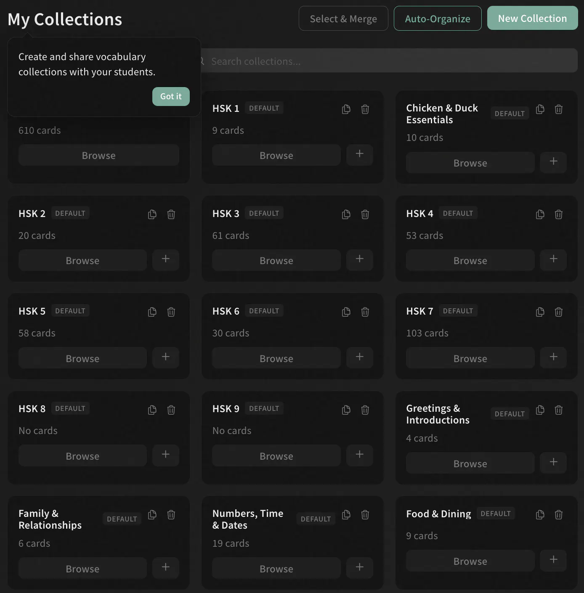Delete Greetings & Introductions collection

[x=559, y=410]
